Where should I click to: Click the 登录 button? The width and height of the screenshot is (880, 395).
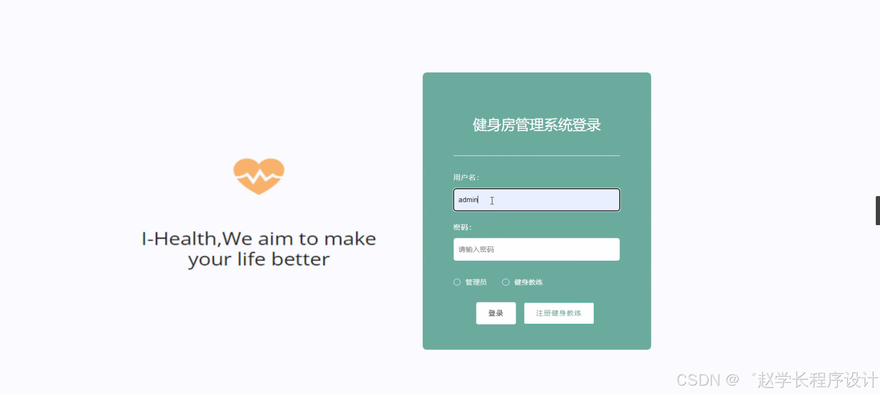tap(496, 313)
